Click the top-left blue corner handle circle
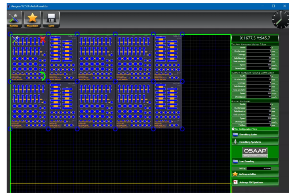 pos(10,34)
